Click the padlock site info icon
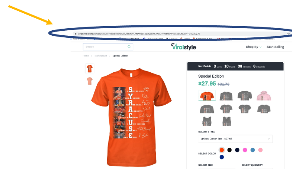 [x=76, y=34]
